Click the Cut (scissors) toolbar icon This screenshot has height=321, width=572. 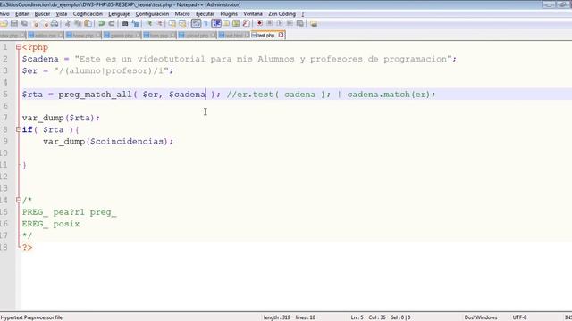click(68, 24)
